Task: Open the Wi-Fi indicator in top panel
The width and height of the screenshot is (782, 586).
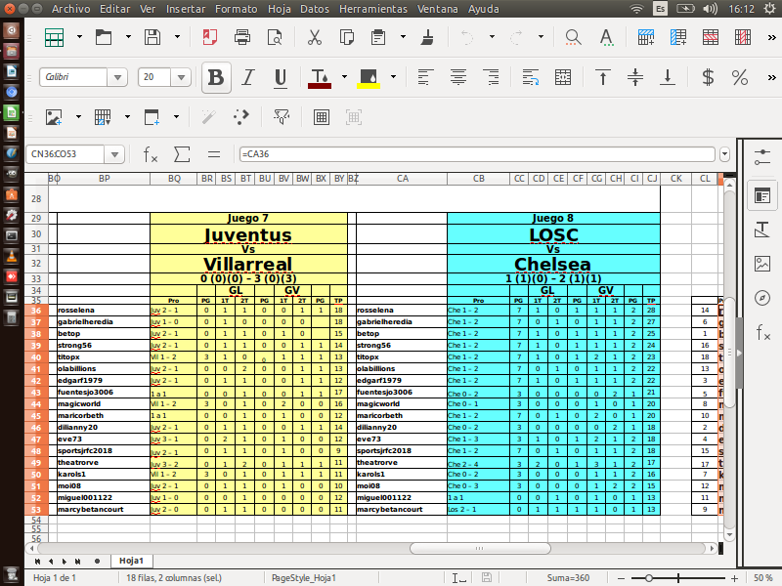Action: coord(637,9)
